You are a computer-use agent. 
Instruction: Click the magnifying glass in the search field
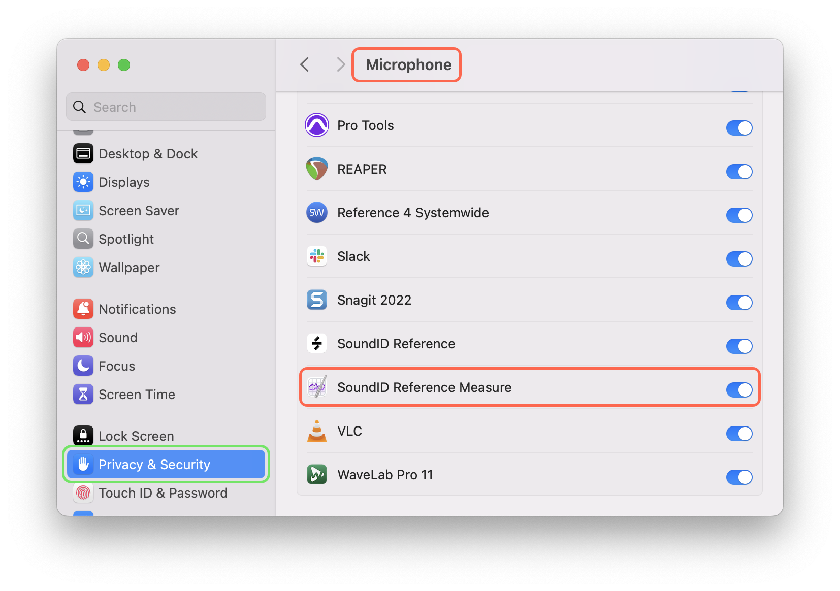[80, 107]
